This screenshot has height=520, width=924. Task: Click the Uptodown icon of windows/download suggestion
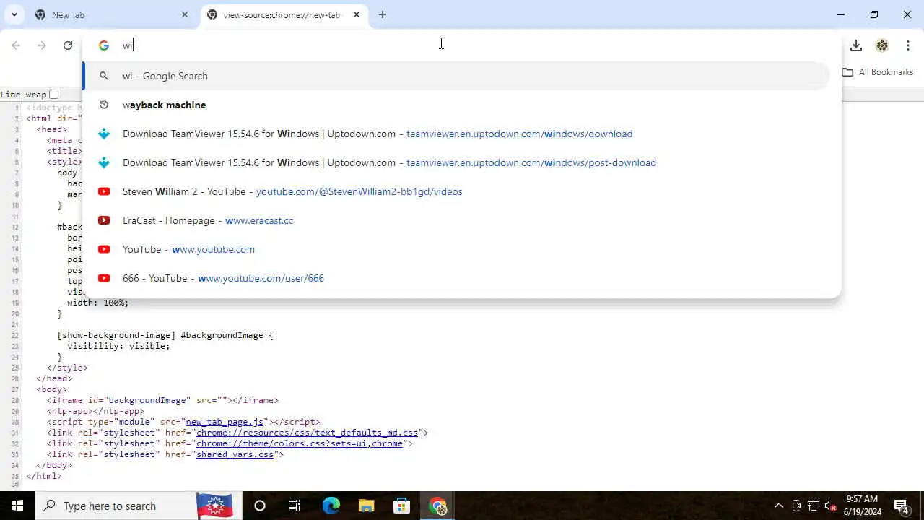[104, 134]
